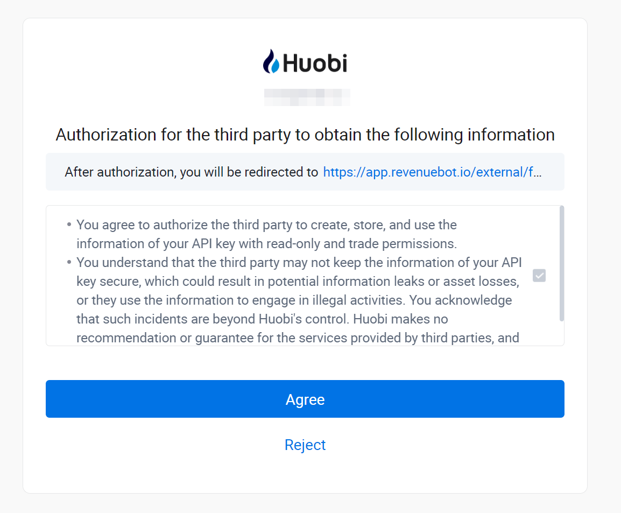Click the 'or they use the information' line
Image resolution: width=621 pixels, height=513 pixels.
(294, 300)
